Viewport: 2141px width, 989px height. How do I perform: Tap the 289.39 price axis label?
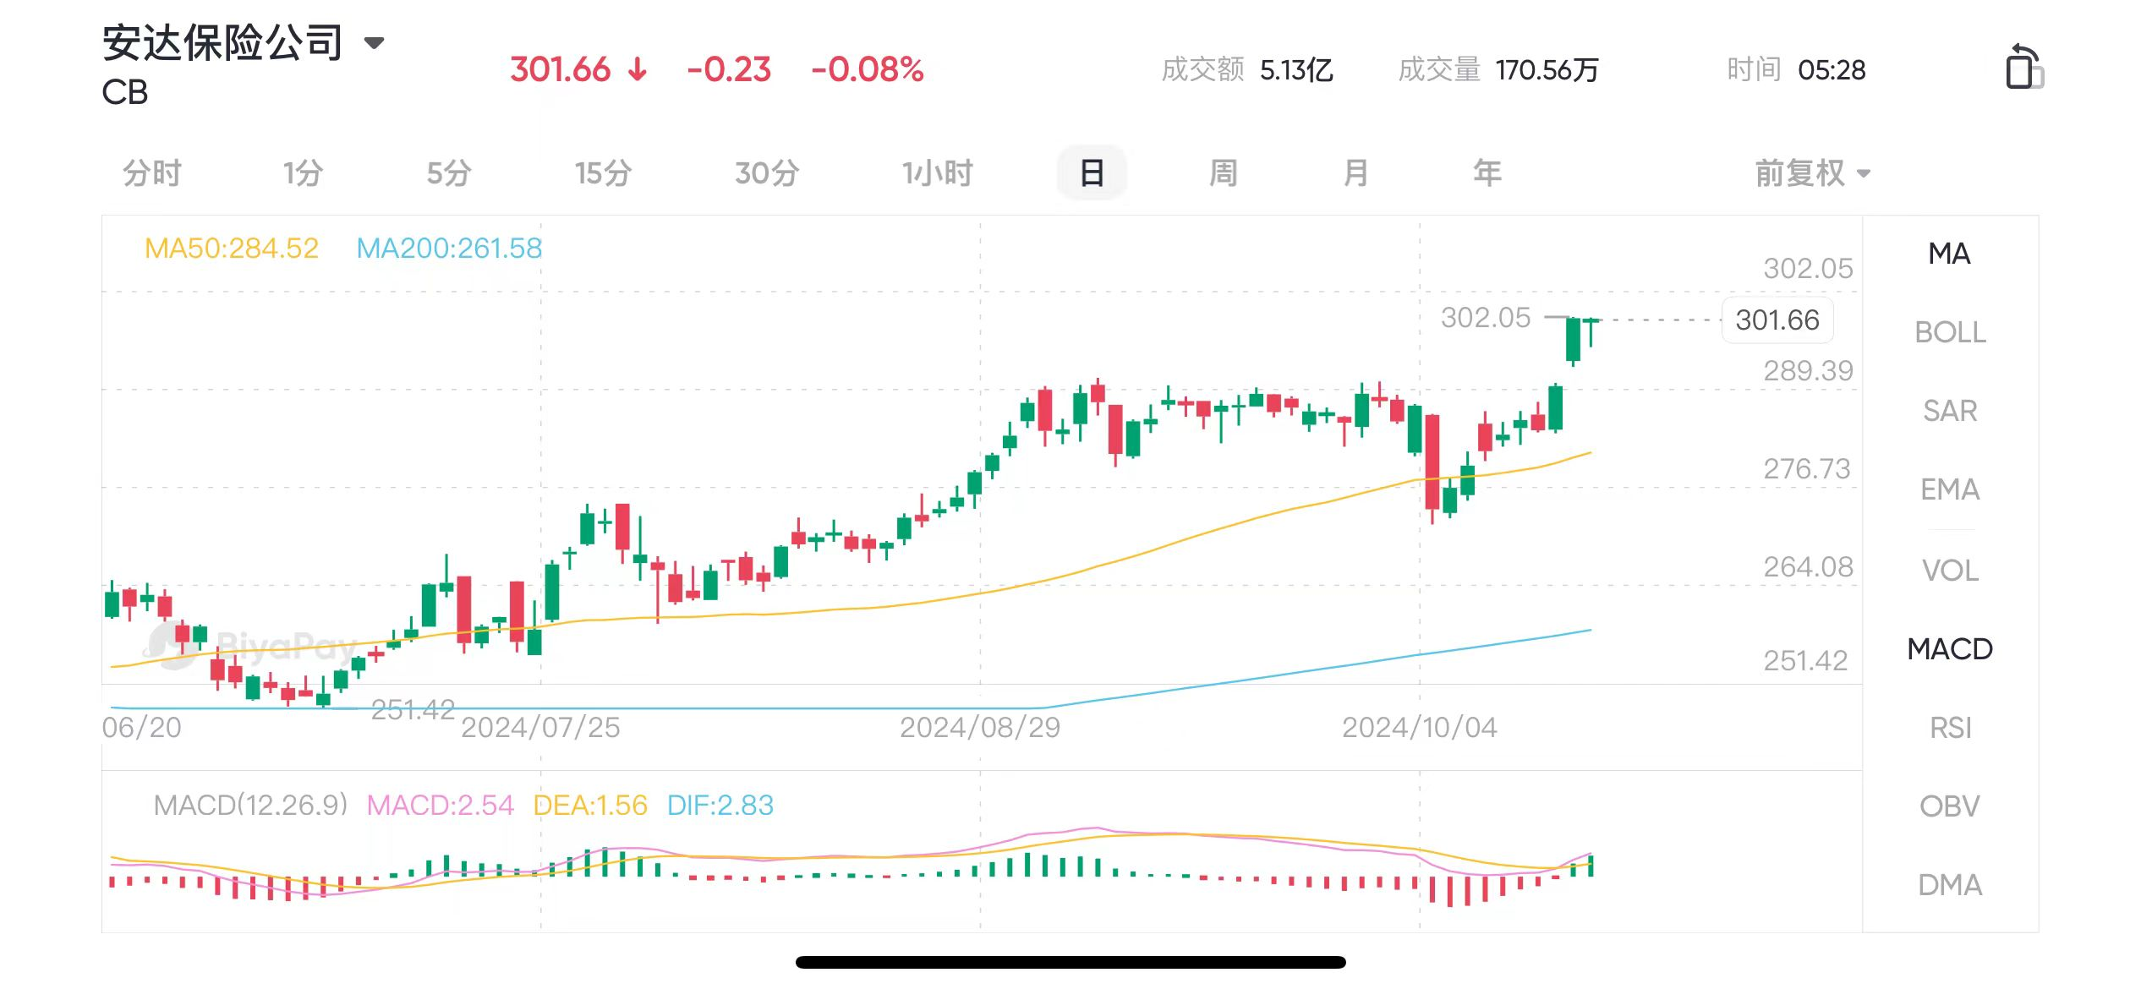[x=1808, y=370]
